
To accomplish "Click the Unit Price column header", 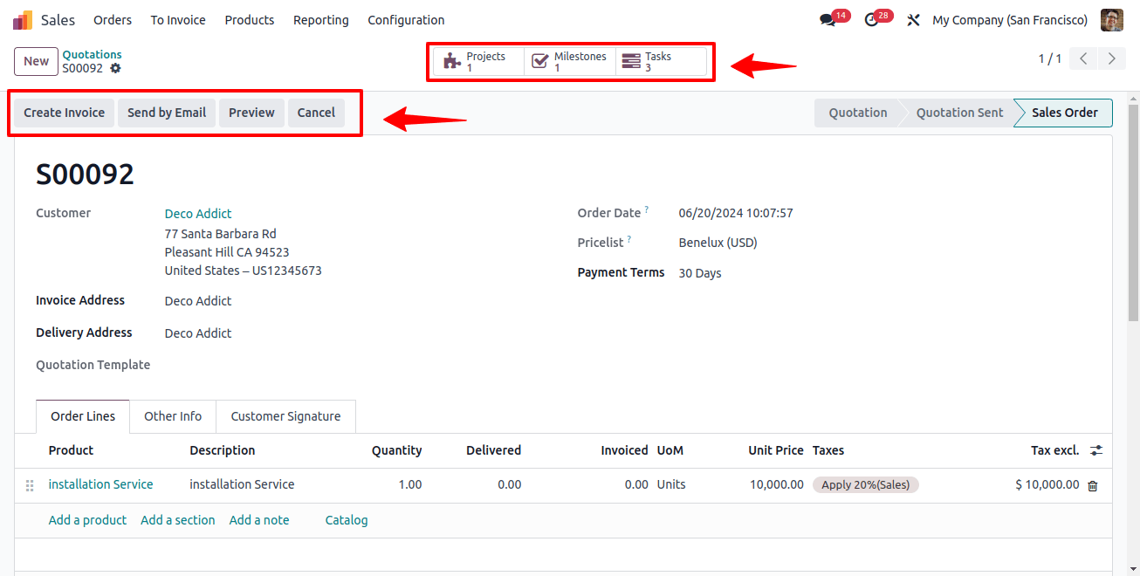I will (x=775, y=450).
